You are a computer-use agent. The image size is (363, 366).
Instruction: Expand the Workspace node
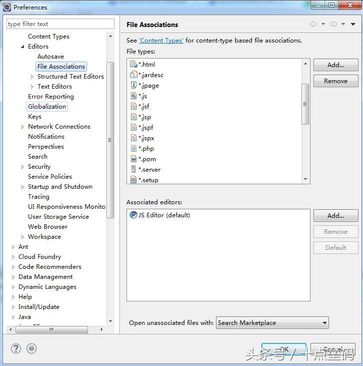point(22,237)
